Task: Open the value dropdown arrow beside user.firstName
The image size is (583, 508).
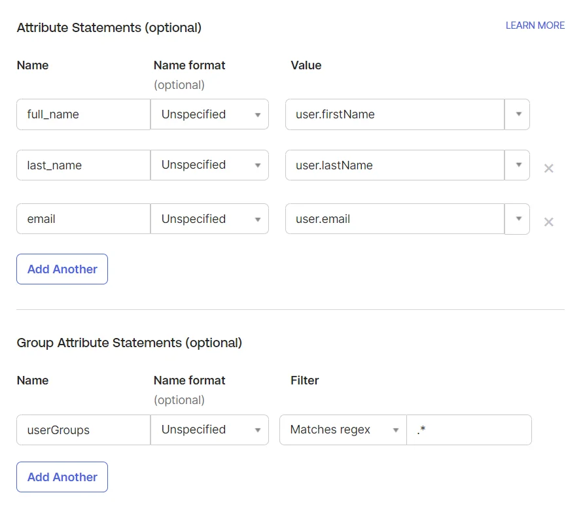Action: (x=518, y=114)
